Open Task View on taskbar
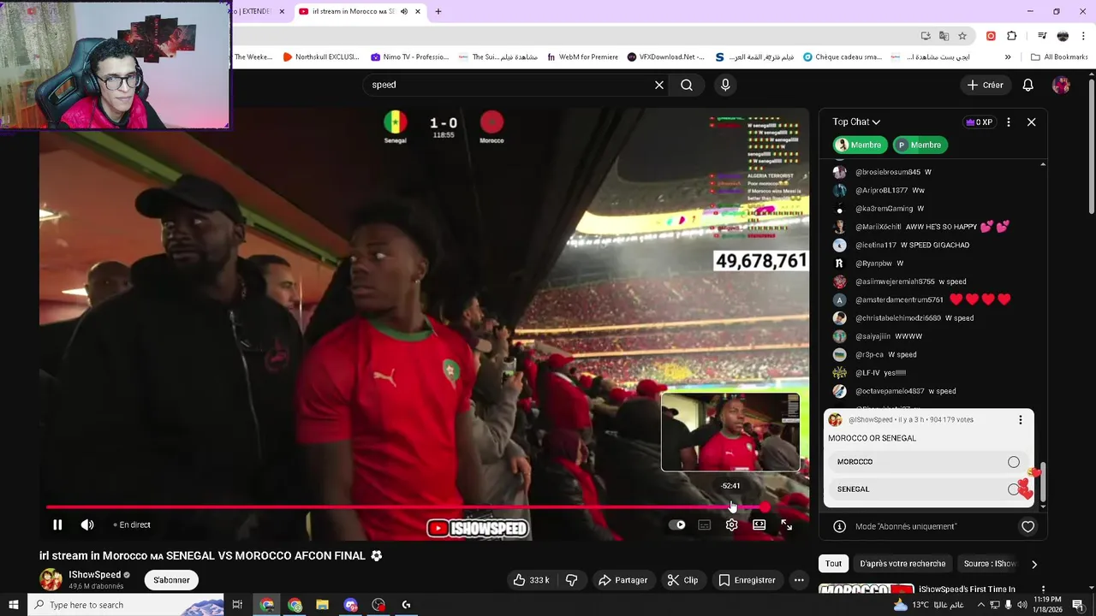 point(237,605)
